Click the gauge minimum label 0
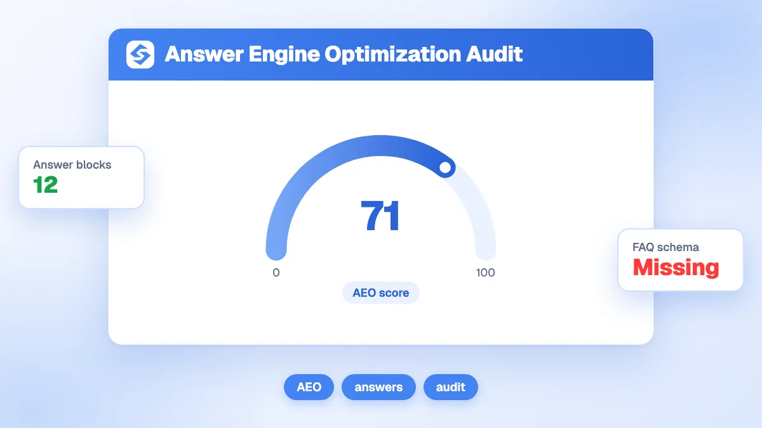The width and height of the screenshot is (762, 428). click(x=276, y=273)
